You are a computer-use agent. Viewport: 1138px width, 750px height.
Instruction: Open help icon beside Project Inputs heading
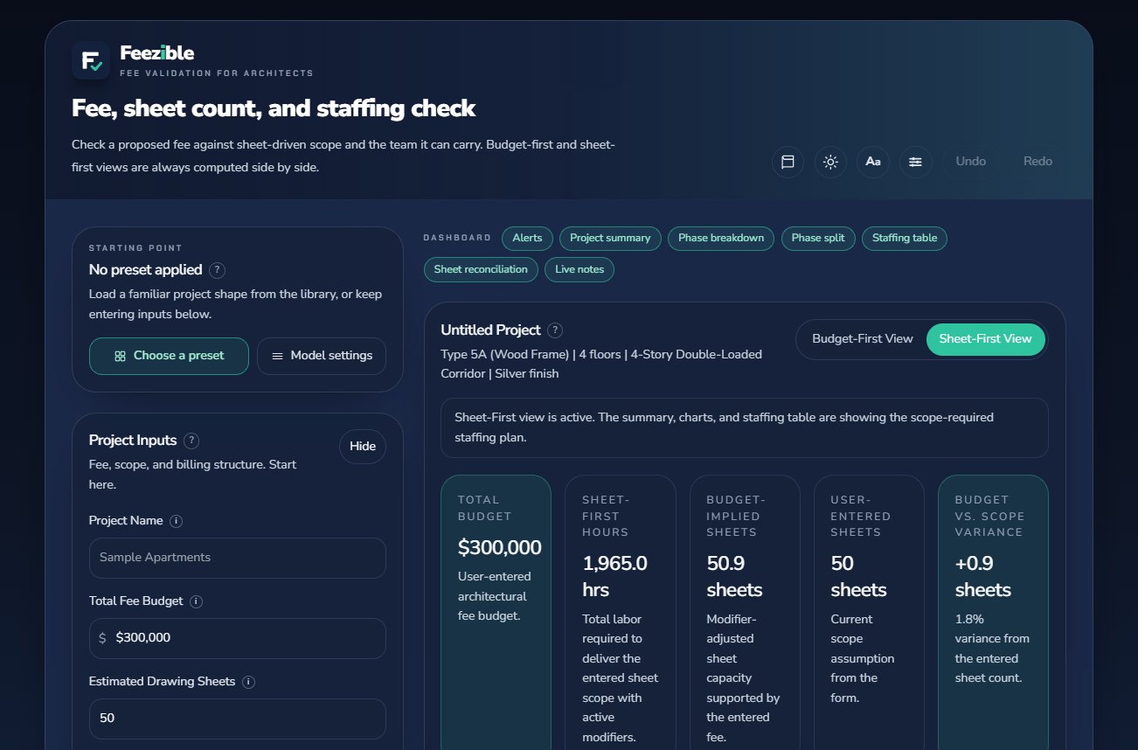pos(192,441)
